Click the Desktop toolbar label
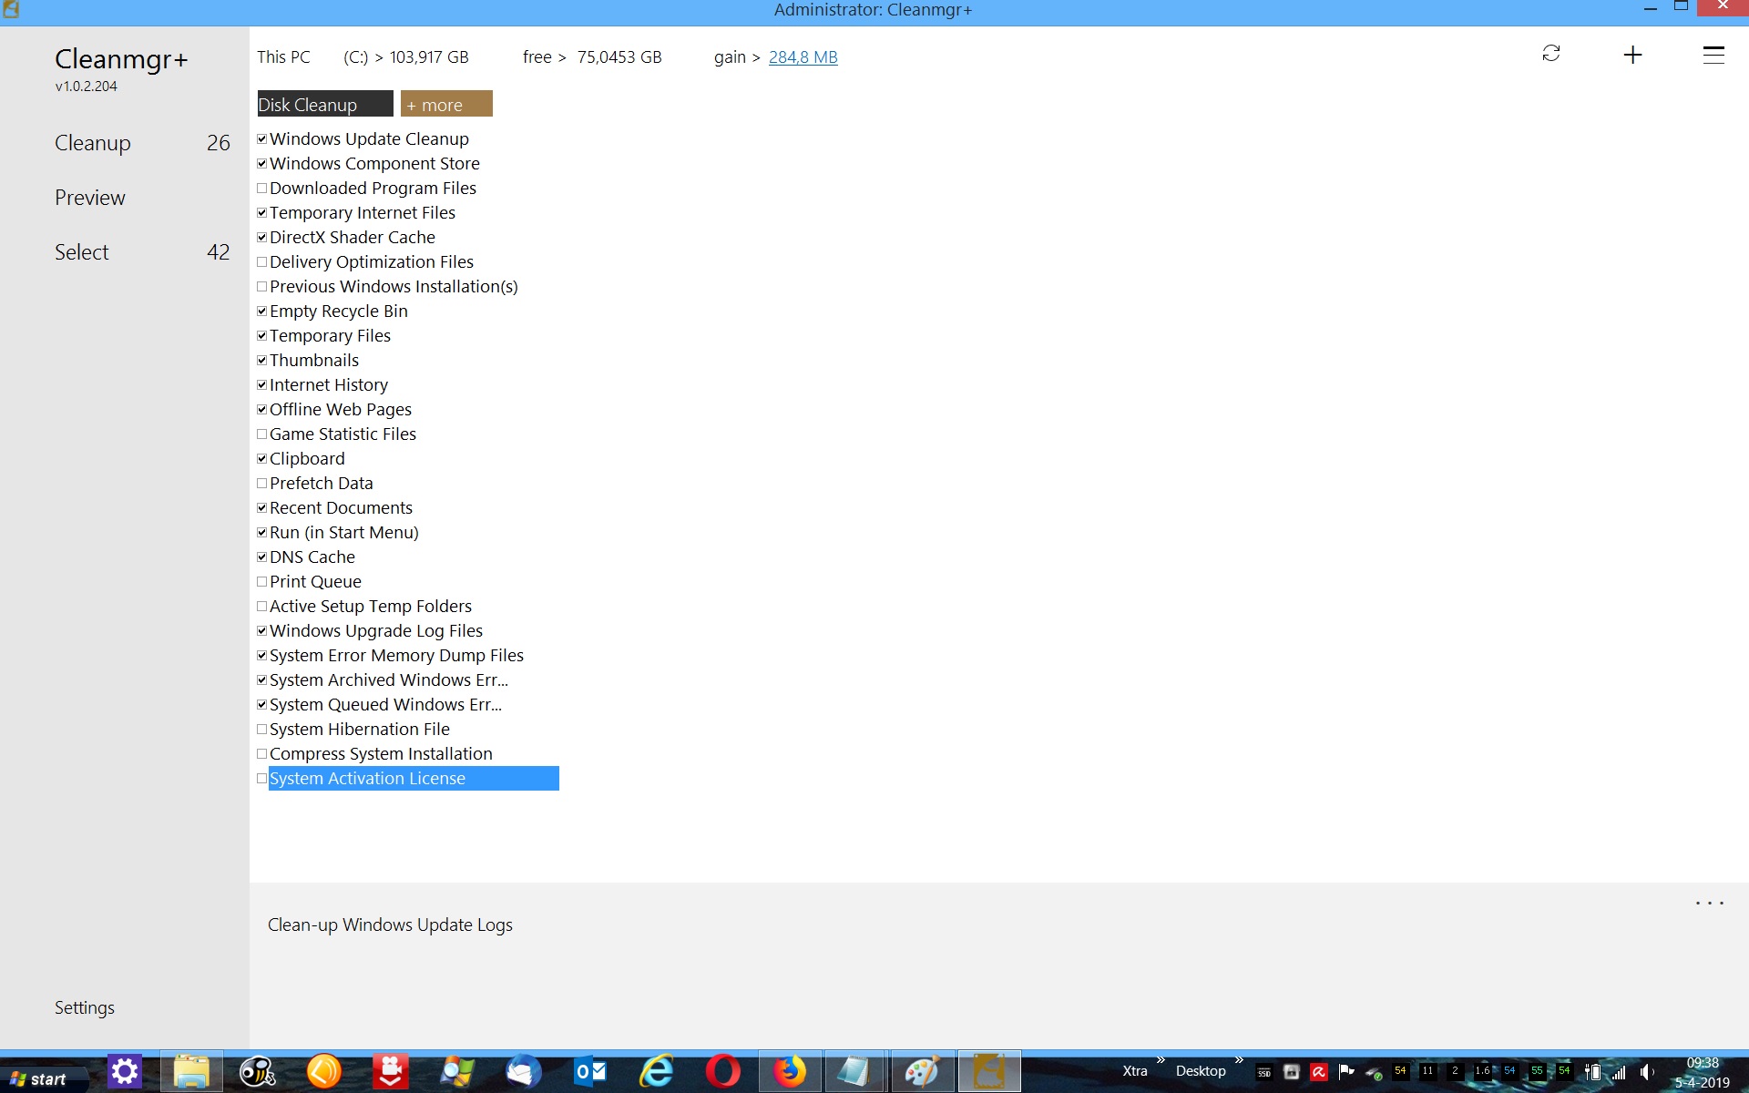The image size is (1749, 1093). click(x=1201, y=1071)
